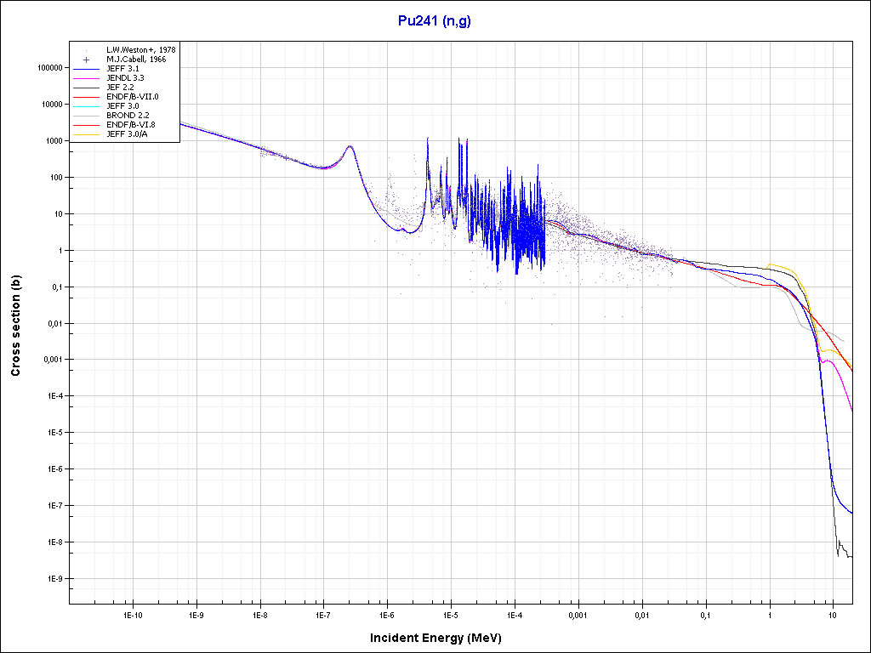Click the cyan JEFF 3.0 legend line
The height and width of the screenshot is (653, 871).
[x=87, y=106]
